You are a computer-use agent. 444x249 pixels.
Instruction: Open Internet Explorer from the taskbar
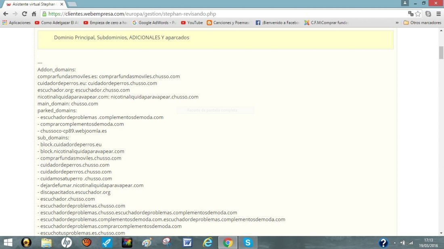pos(207,243)
